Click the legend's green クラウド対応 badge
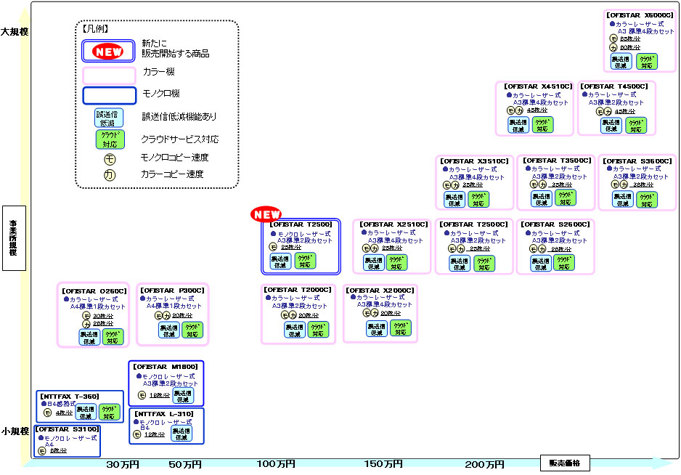 point(110,139)
